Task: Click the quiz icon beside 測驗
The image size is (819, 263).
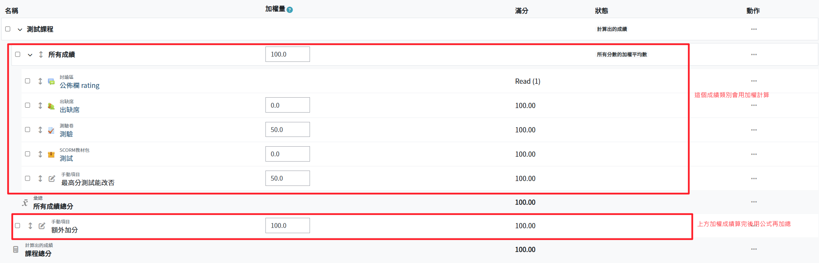Action: [x=51, y=130]
